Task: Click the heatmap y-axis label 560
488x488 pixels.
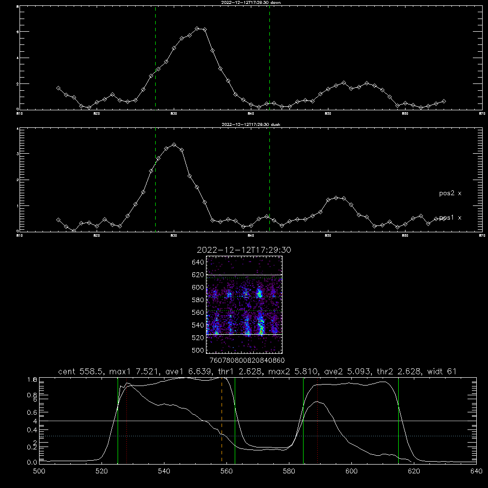Action: point(198,312)
